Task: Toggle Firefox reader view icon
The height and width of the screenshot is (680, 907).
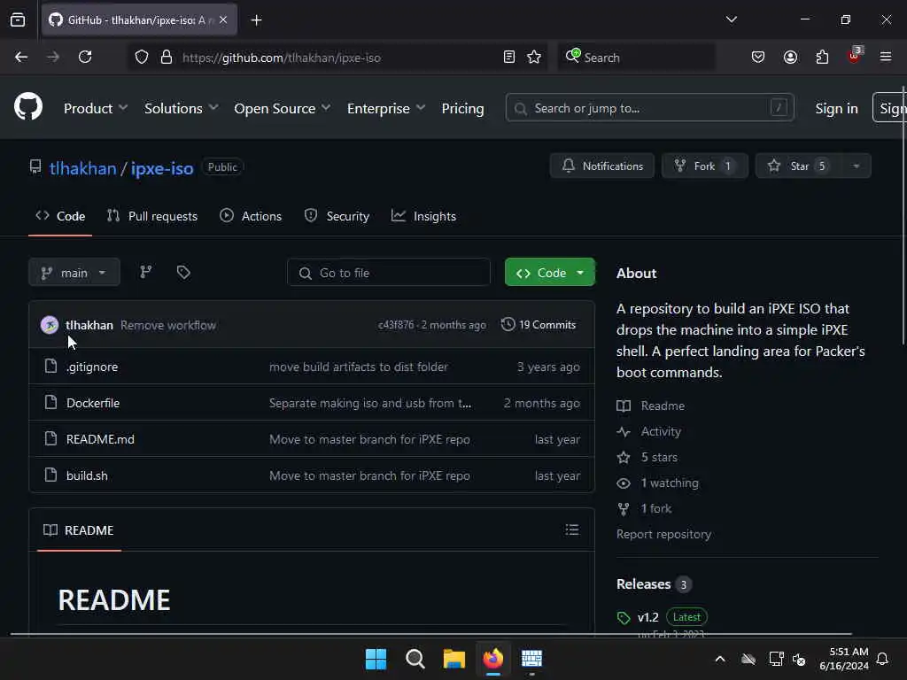Action: pyautogui.click(x=509, y=58)
